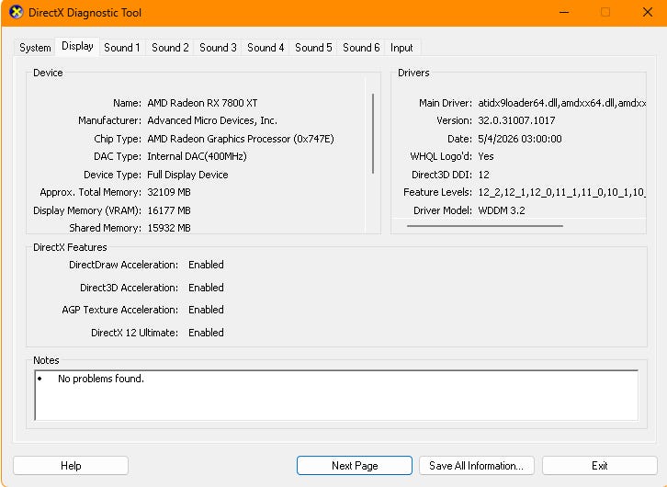Click the Drivers panel horizontal scrollbar

click(485, 226)
